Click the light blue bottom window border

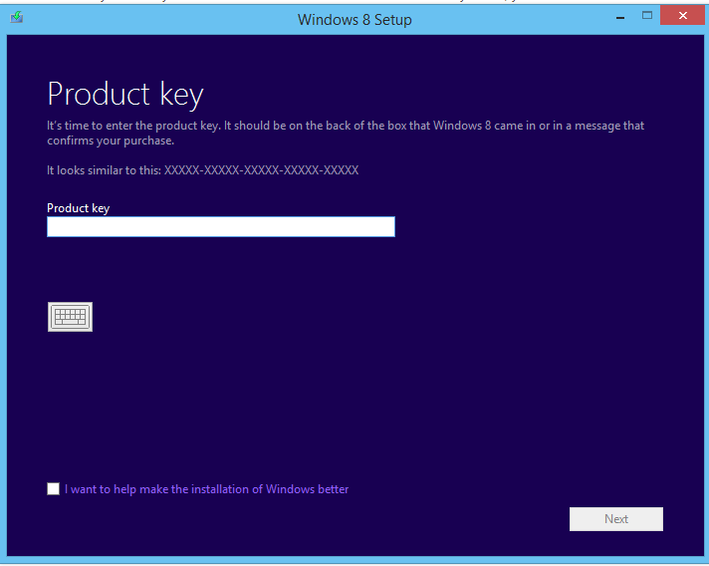pos(354,560)
